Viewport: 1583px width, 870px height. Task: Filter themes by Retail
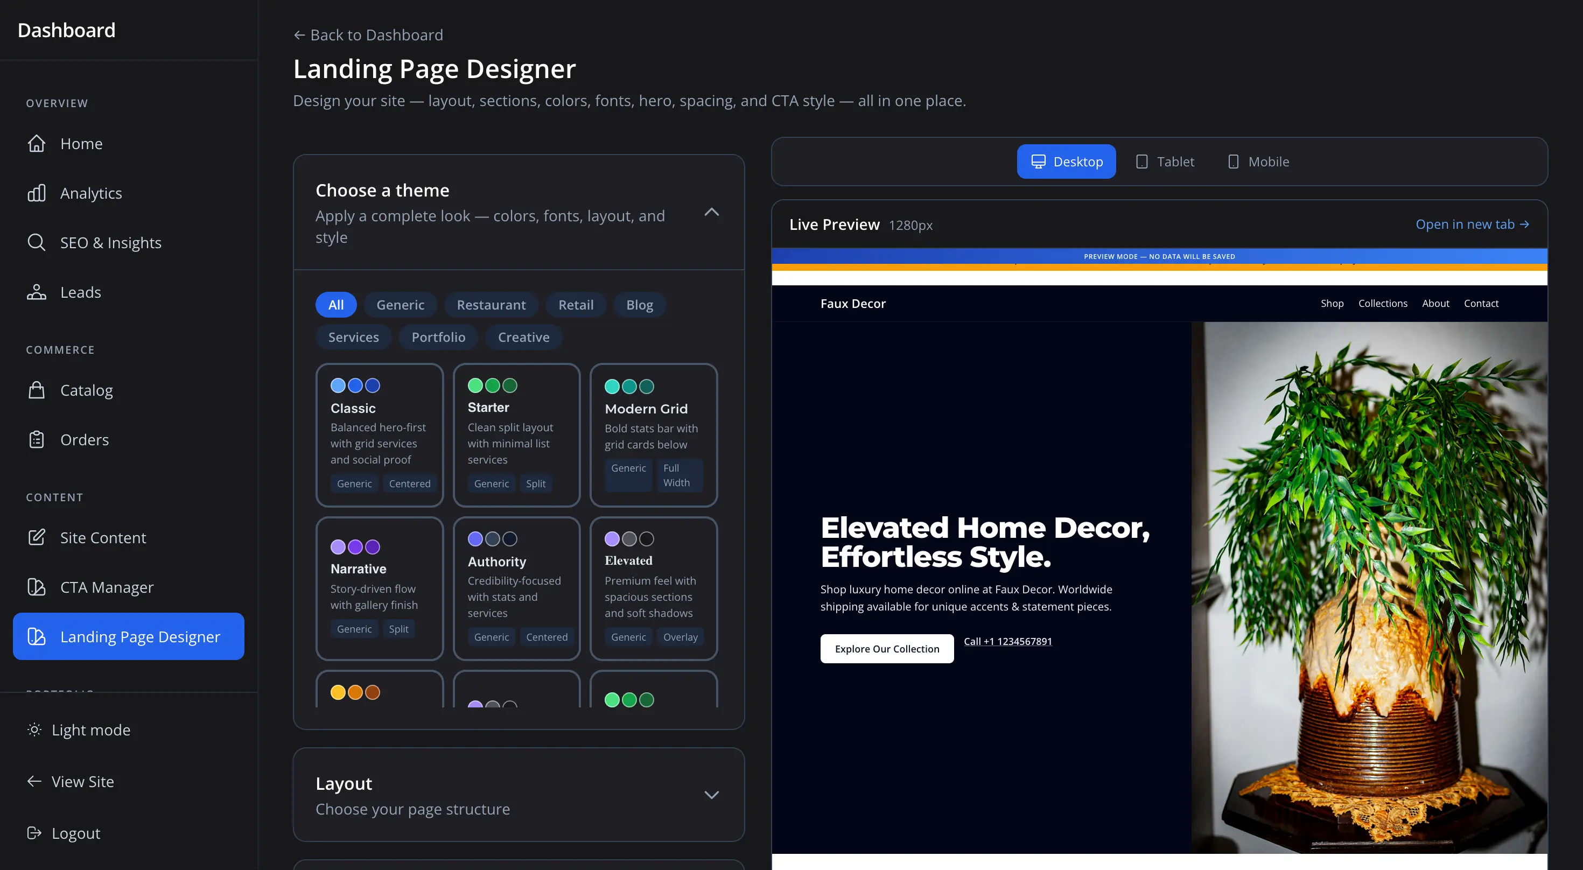(x=576, y=305)
